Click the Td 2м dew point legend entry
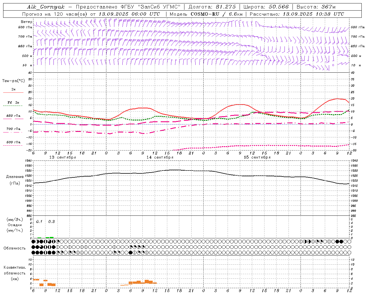The height and width of the screenshot is (293, 366). 13,102
